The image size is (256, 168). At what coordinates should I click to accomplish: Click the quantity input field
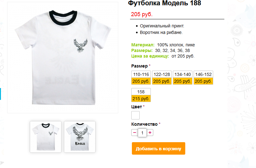(x=142, y=133)
